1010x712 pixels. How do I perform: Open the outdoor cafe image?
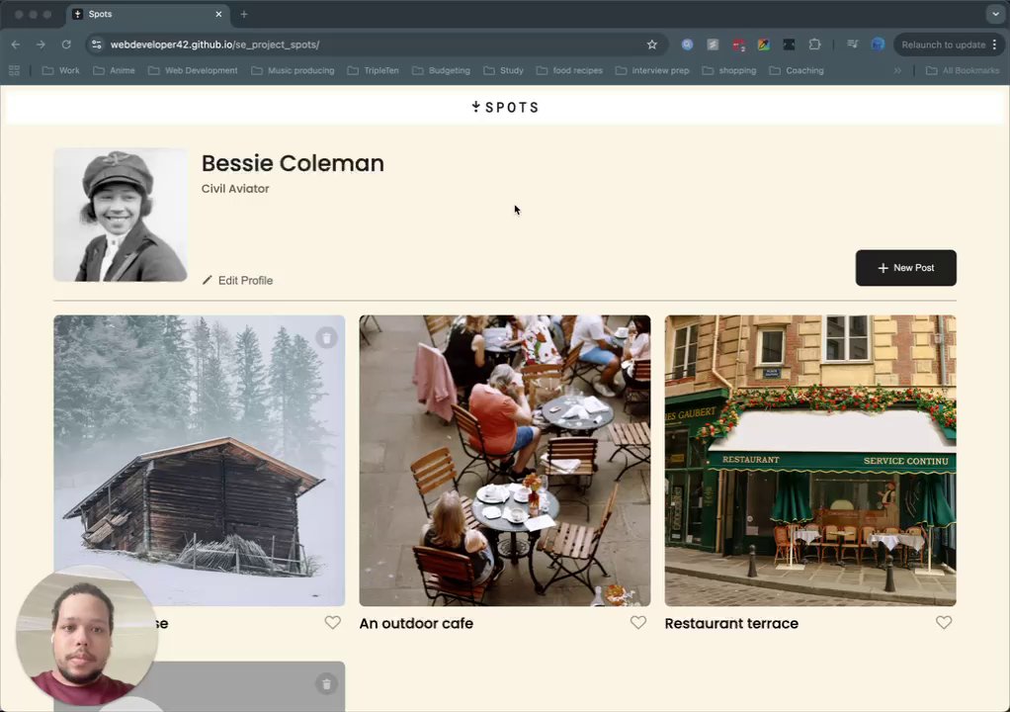(505, 461)
